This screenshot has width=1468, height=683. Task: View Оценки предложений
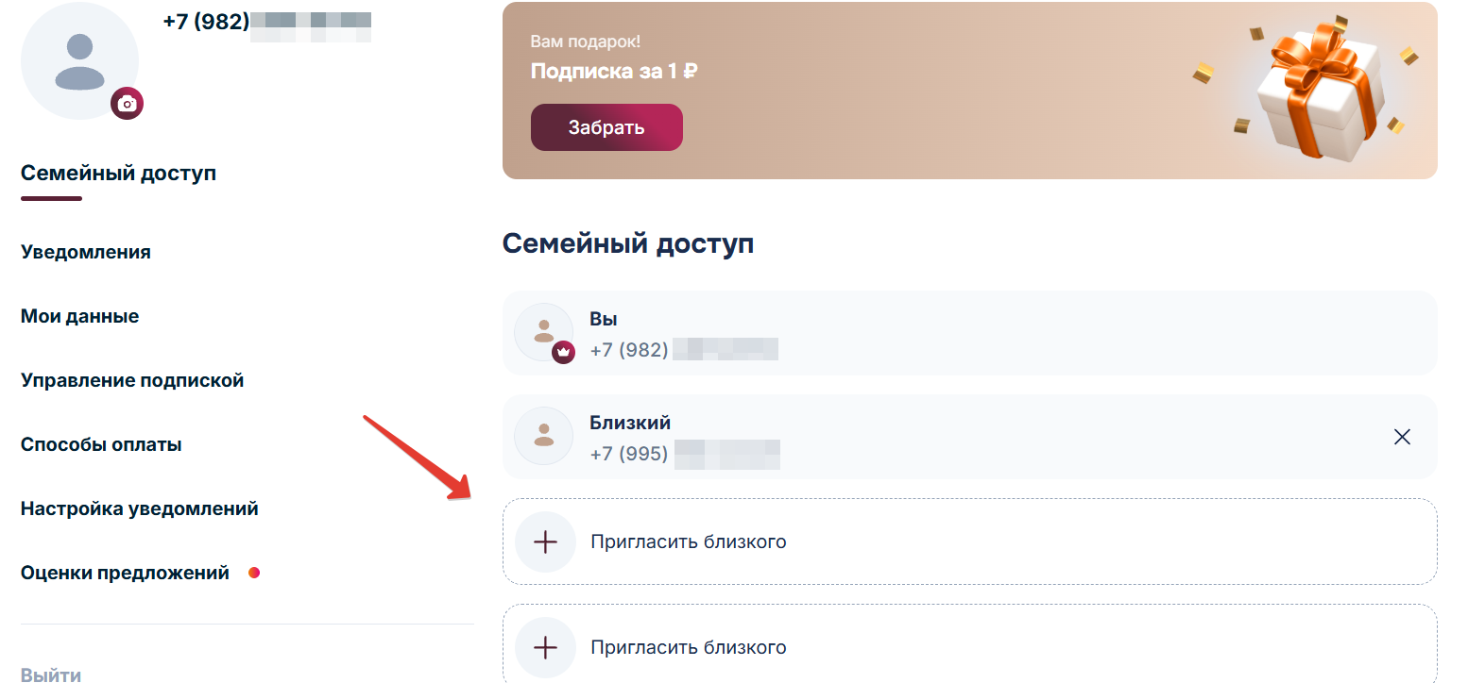coord(125,573)
